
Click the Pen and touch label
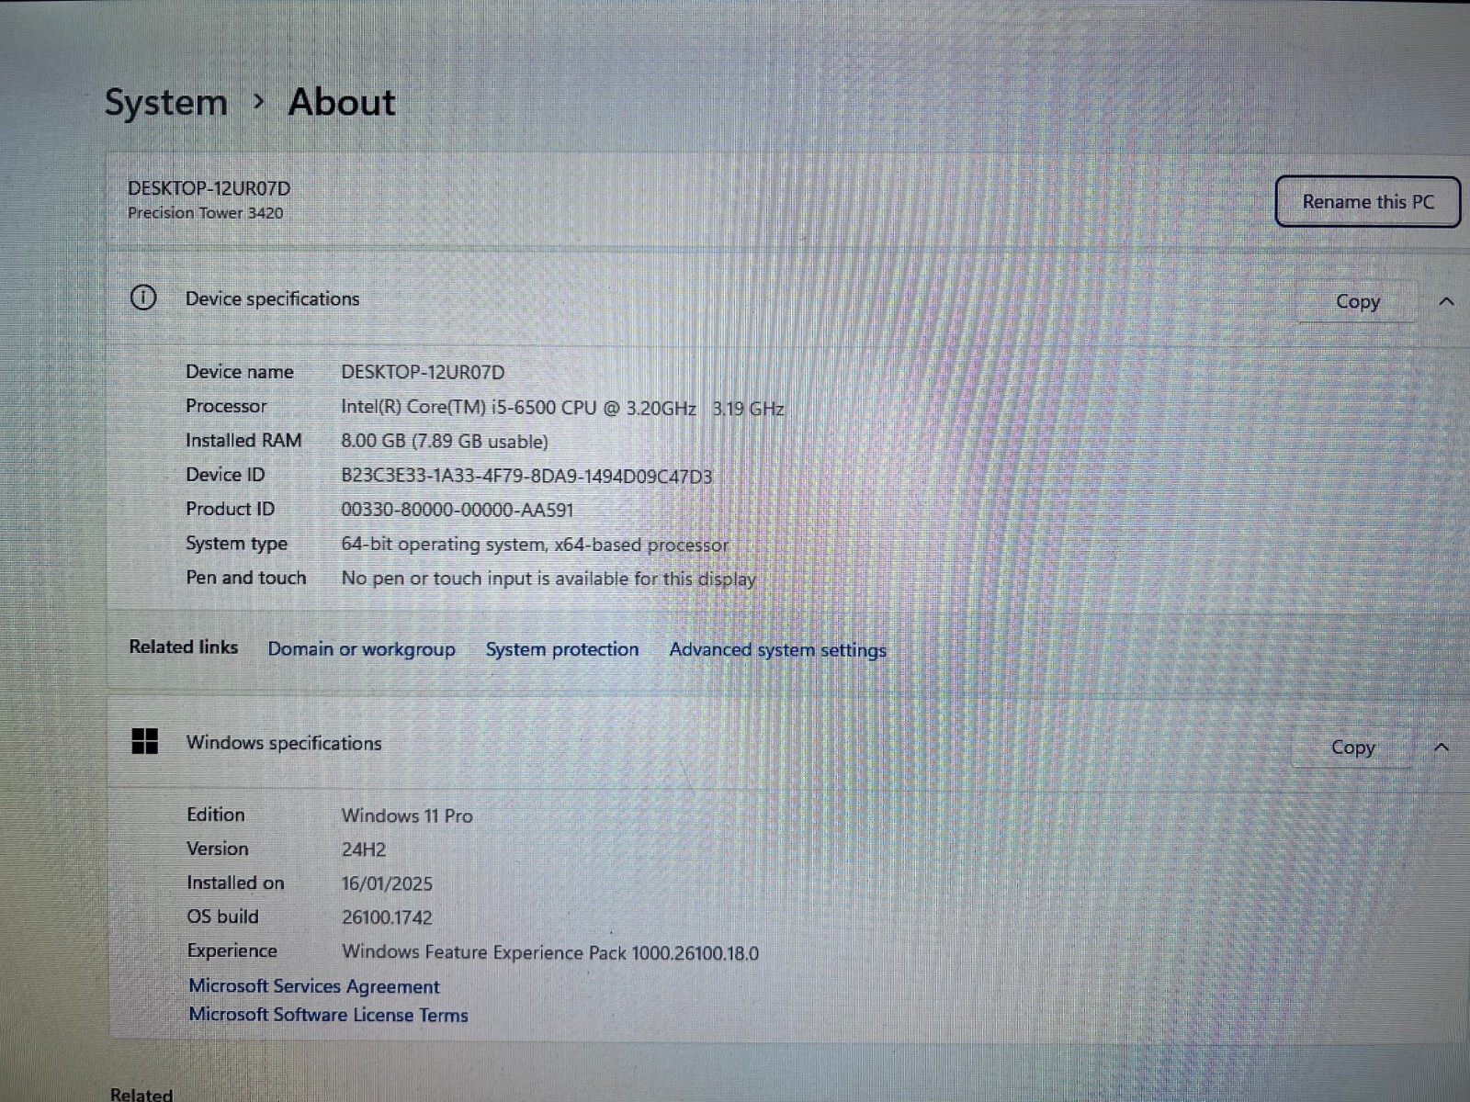click(245, 578)
